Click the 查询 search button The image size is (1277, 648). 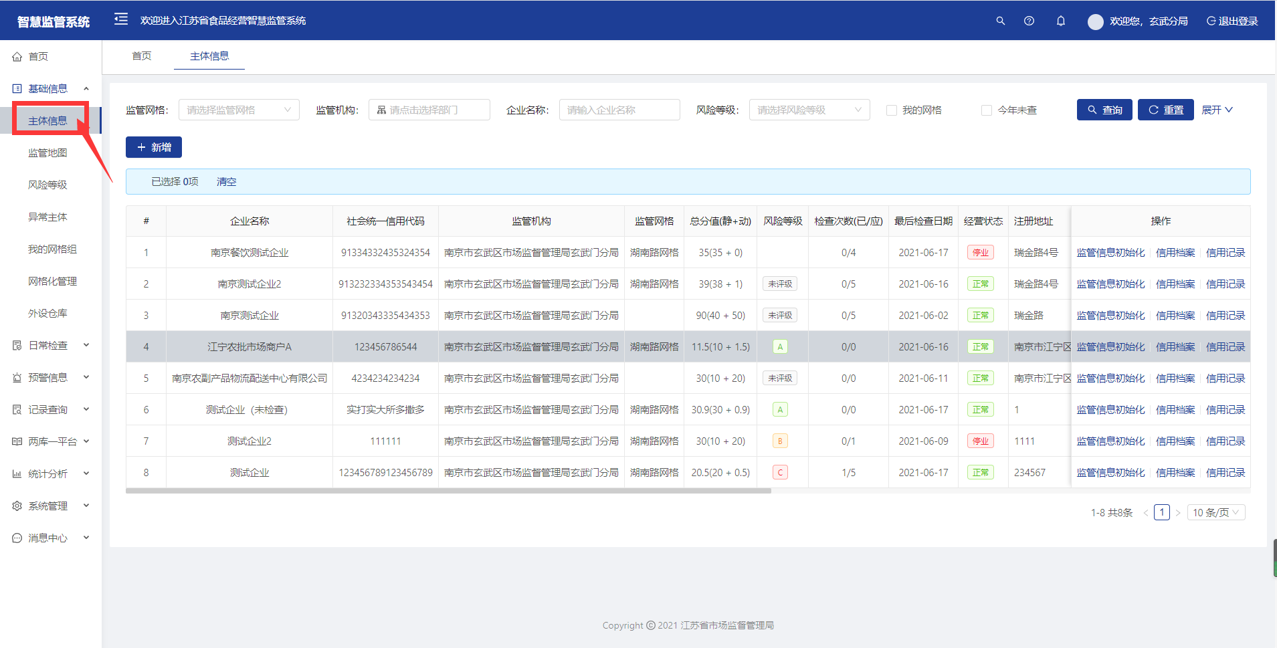click(1104, 110)
